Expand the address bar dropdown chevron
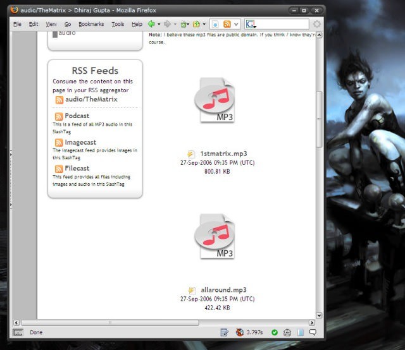Image resolution: width=405 pixels, height=350 pixels. [x=236, y=24]
